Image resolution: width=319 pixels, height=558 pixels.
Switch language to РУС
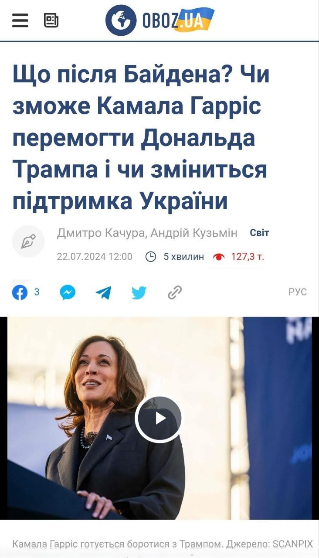coord(298,292)
